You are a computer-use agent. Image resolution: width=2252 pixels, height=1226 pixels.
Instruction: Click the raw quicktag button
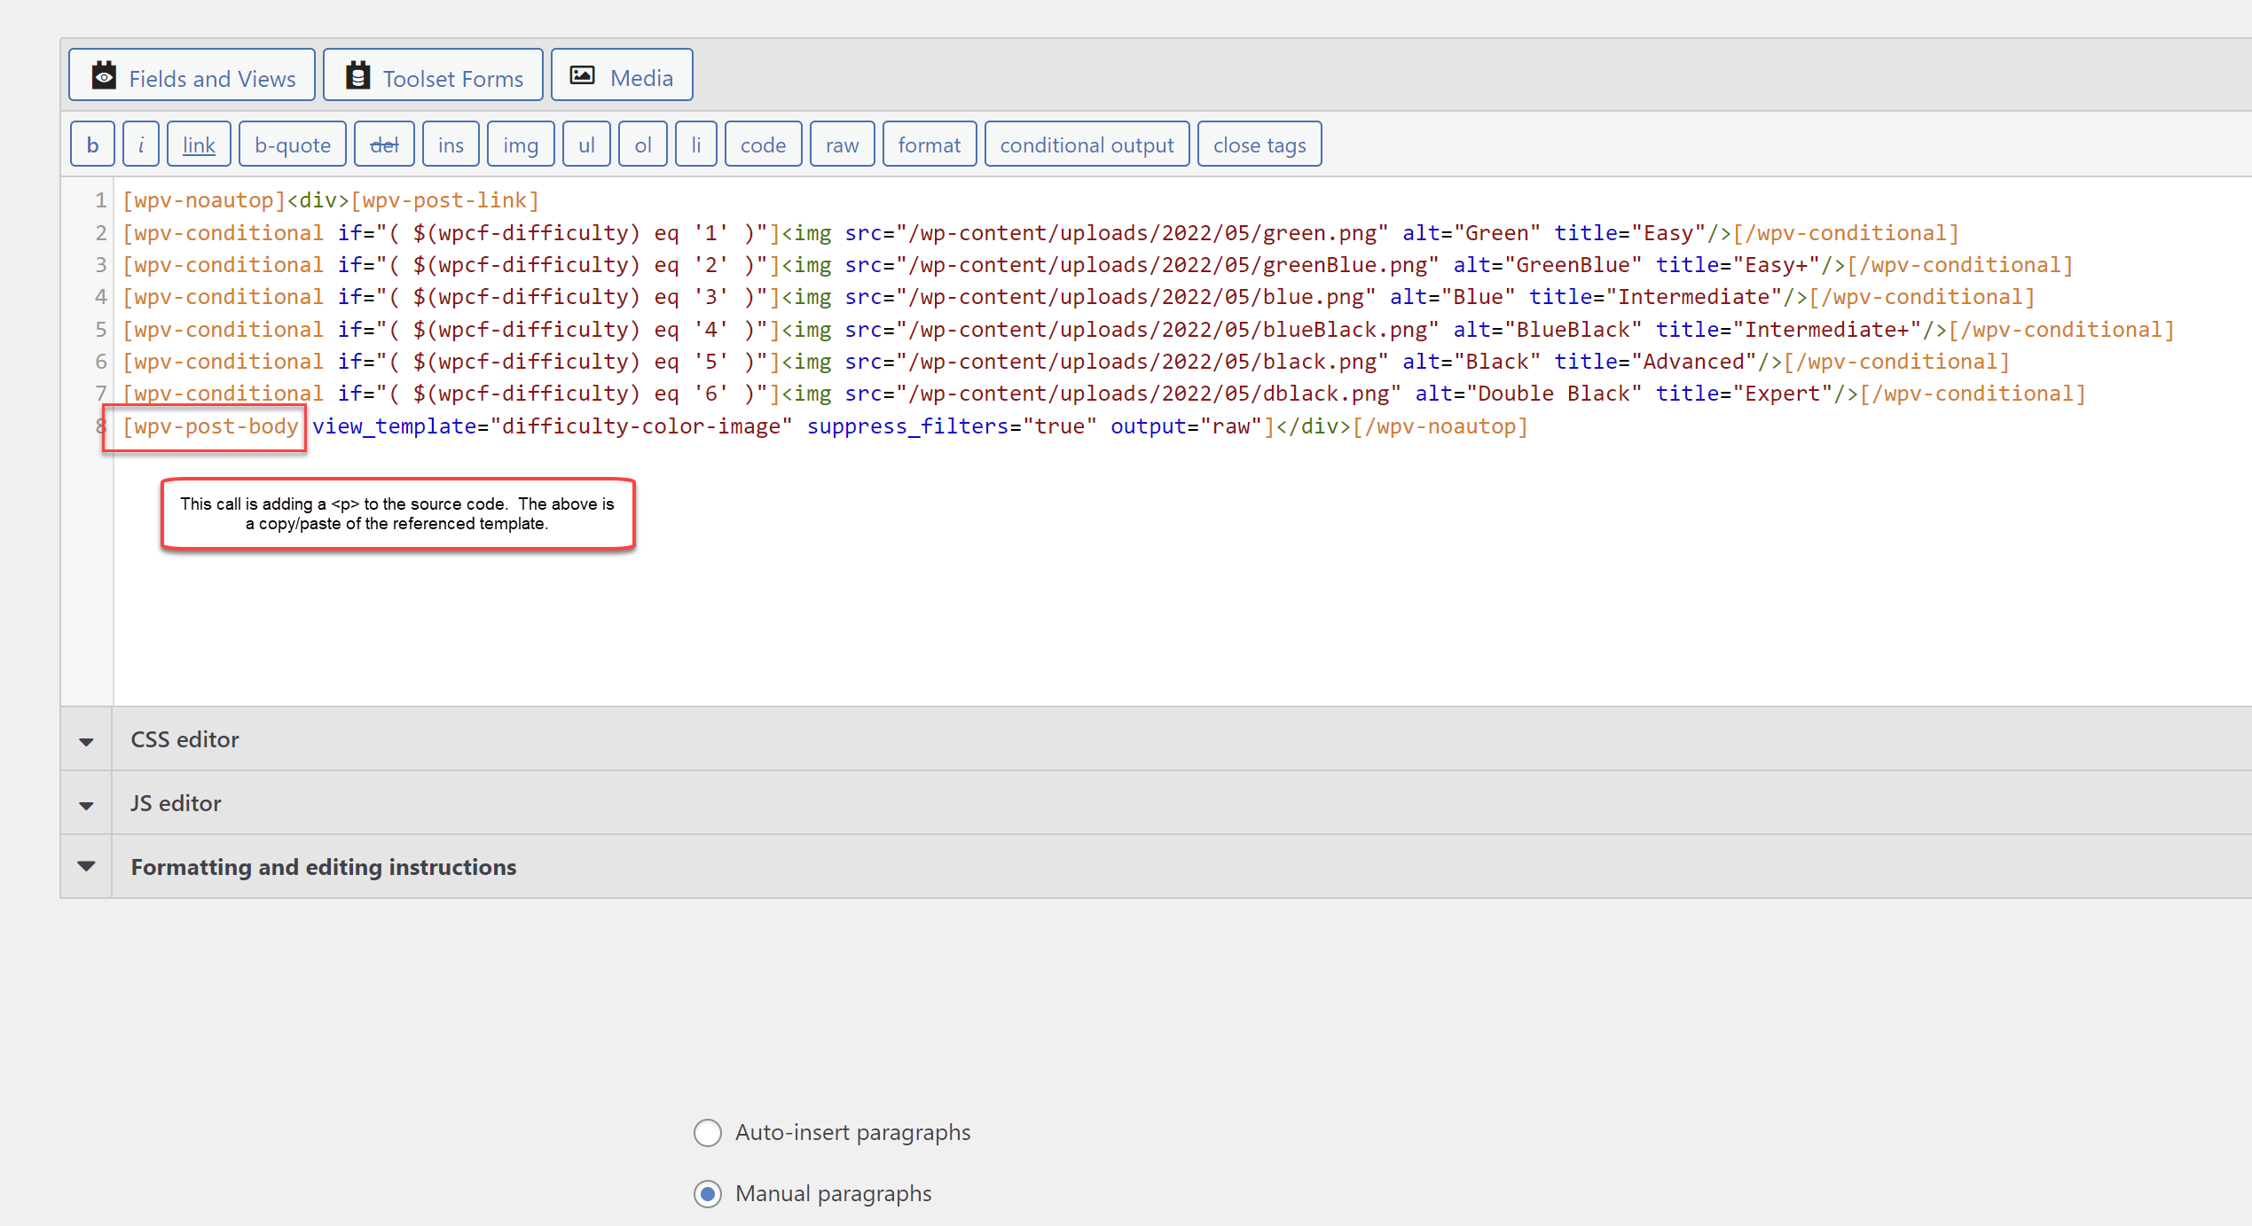point(842,144)
